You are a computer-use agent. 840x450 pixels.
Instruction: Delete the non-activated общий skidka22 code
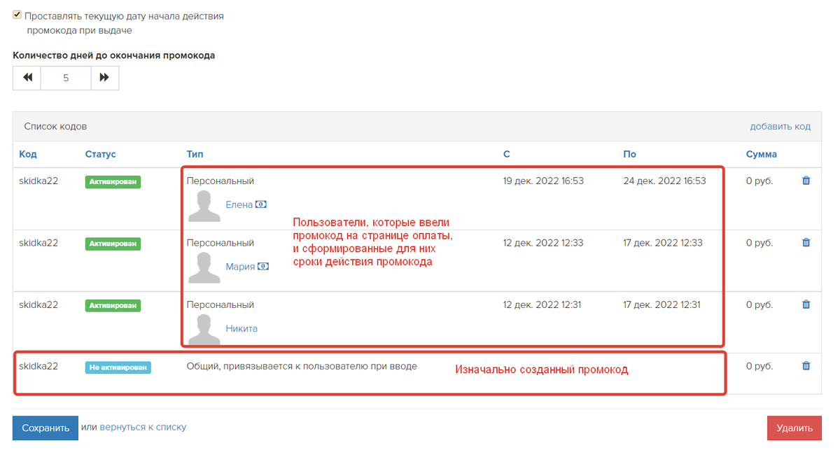[806, 366]
